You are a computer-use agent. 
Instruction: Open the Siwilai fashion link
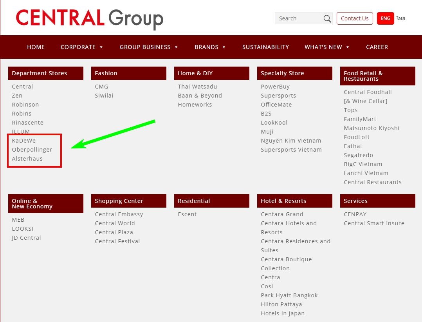pyautogui.click(x=104, y=96)
